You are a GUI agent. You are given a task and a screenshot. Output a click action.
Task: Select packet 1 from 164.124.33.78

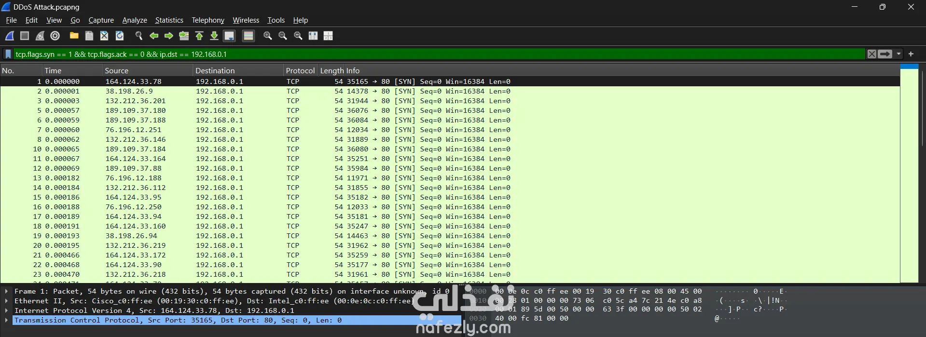point(450,81)
